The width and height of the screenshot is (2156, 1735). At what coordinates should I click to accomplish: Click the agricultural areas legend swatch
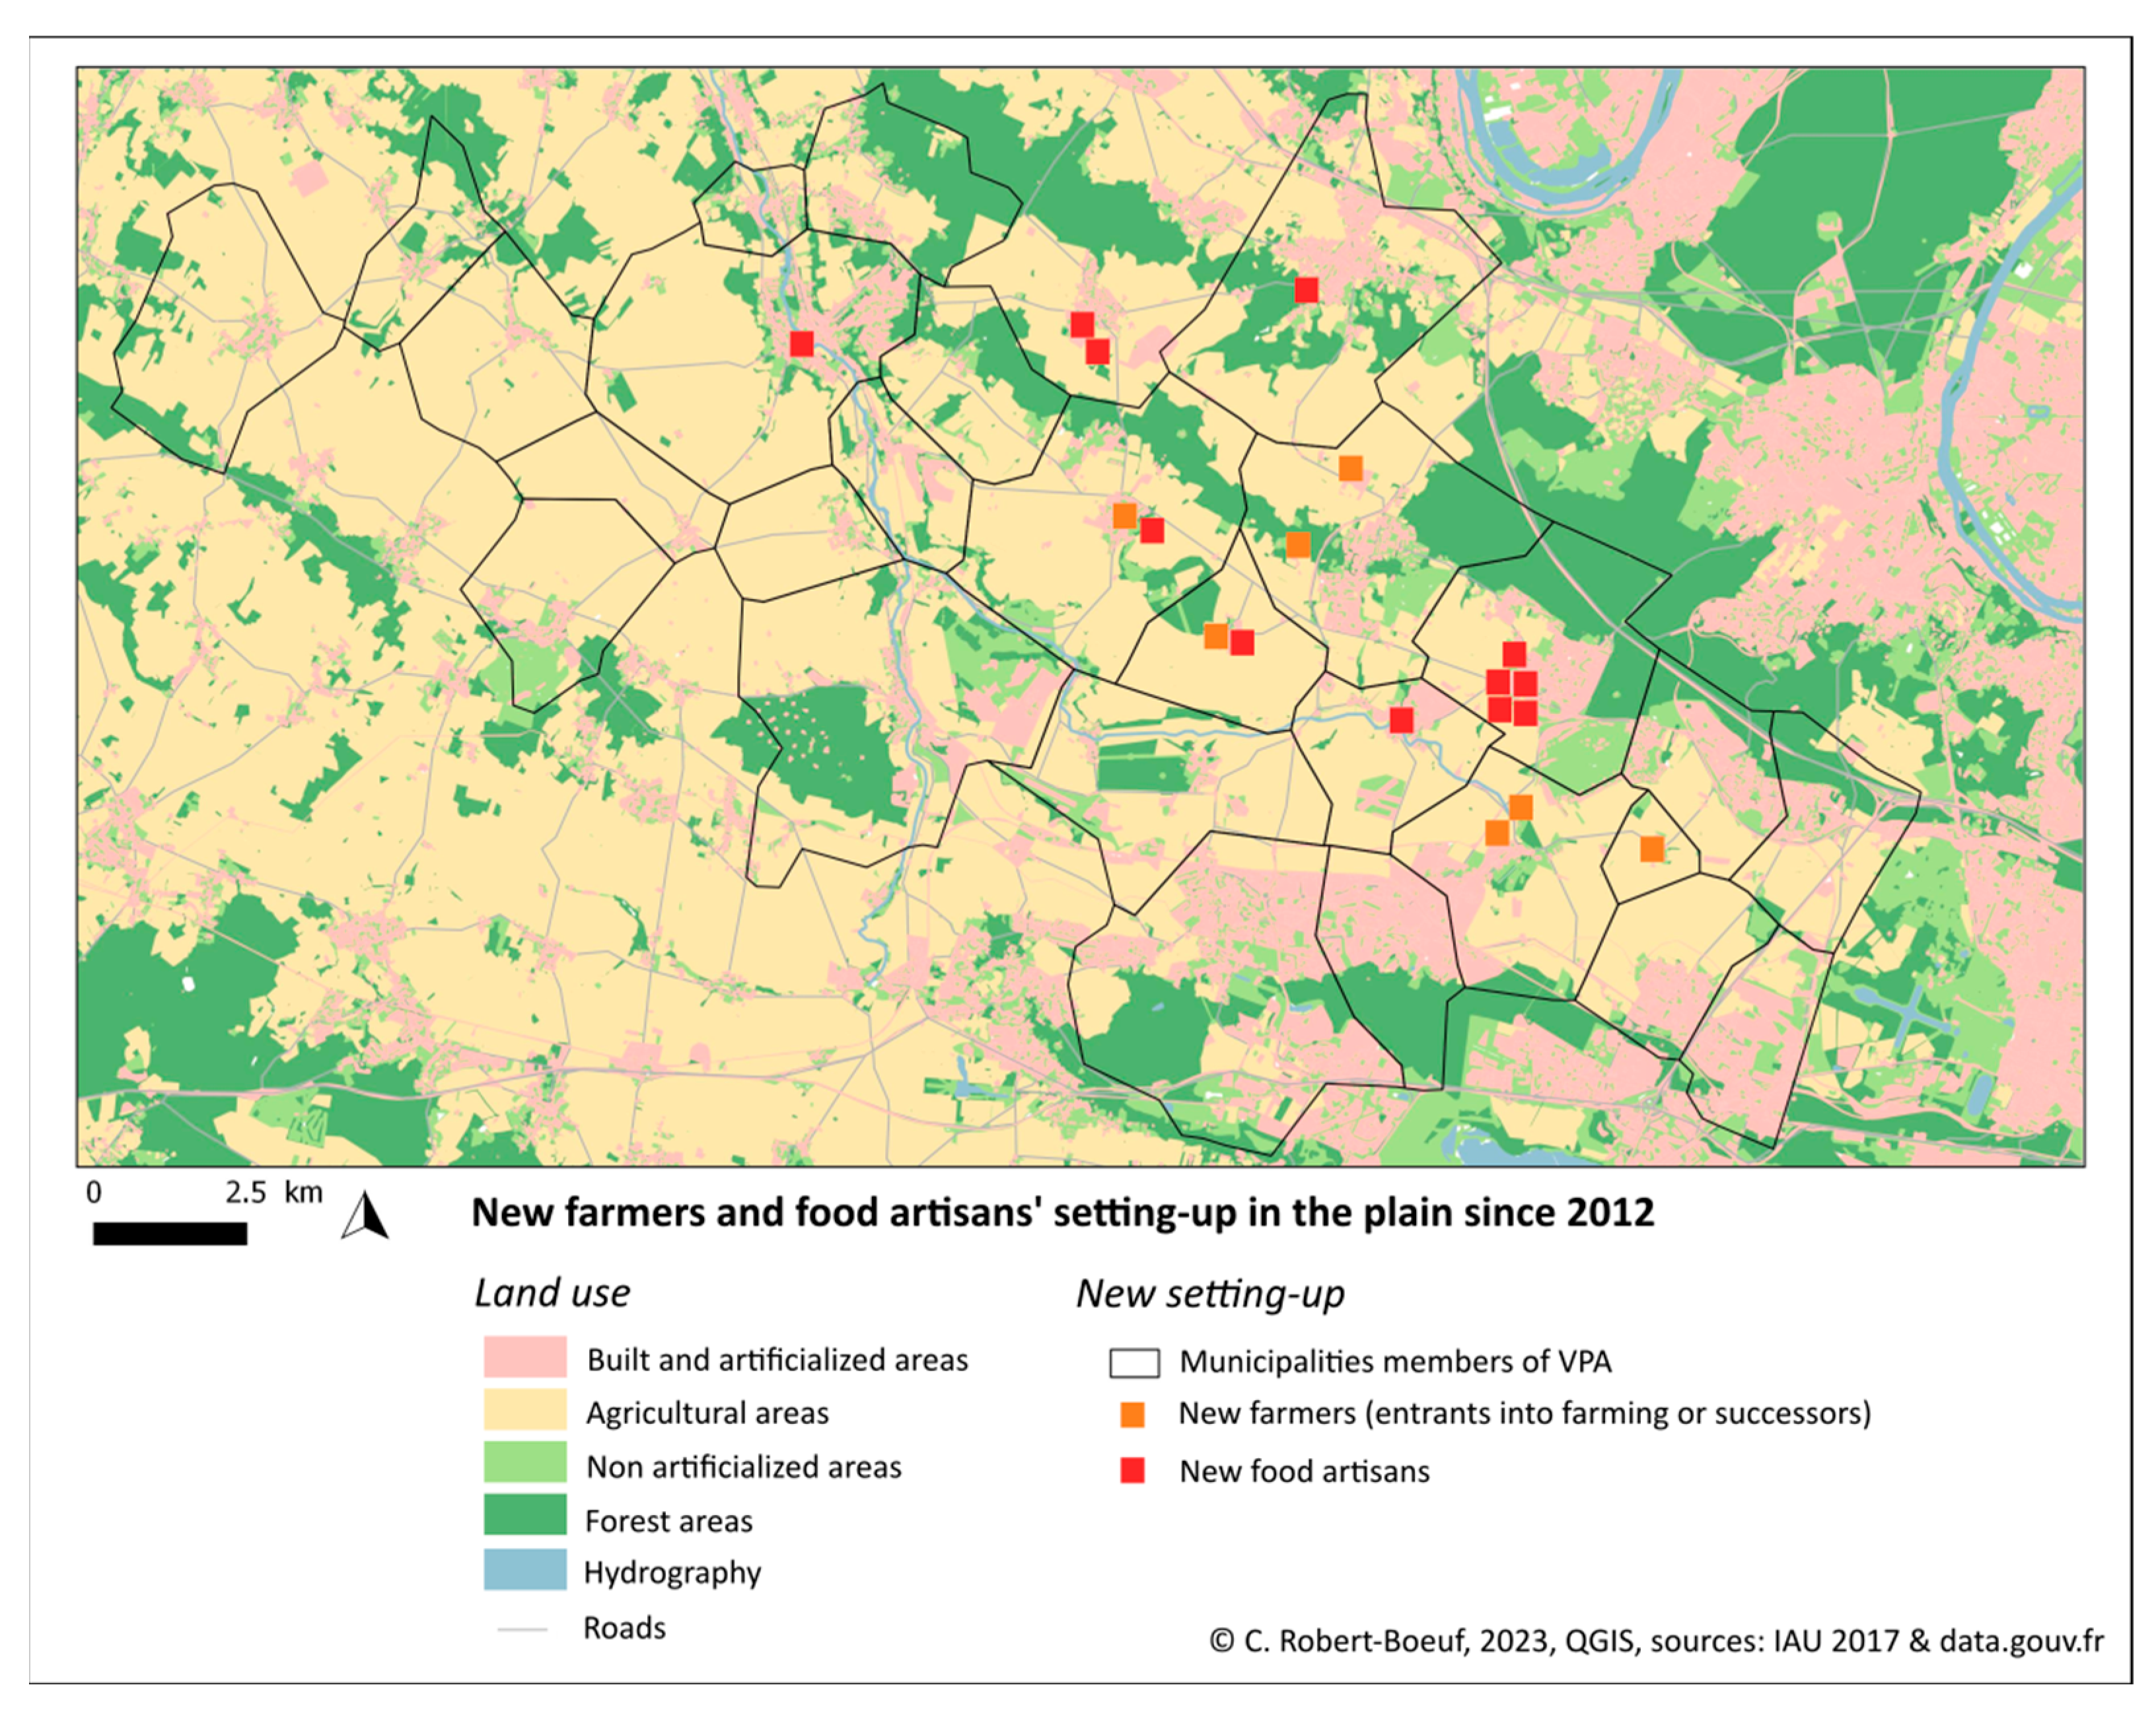[x=525, y=1410]
